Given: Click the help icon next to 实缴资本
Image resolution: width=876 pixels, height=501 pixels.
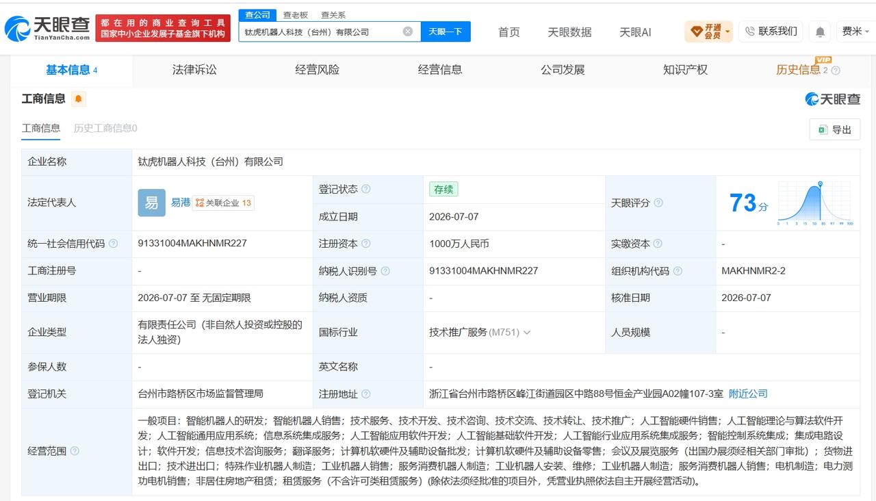Looking at the screenshot, I should (x=658, y=244).
